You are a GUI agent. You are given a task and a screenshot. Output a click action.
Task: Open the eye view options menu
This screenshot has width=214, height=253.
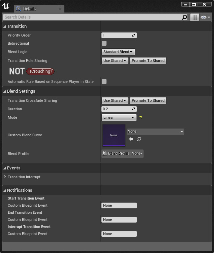pos(205,17)
